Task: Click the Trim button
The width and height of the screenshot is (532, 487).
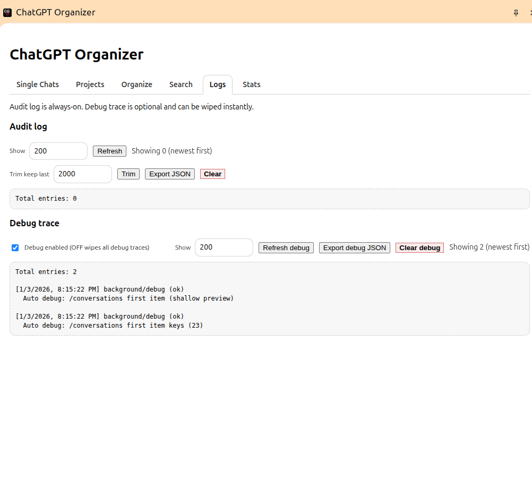Action: tap(128, 174)
